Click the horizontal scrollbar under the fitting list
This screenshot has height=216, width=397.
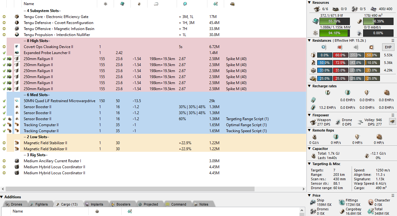127,189
